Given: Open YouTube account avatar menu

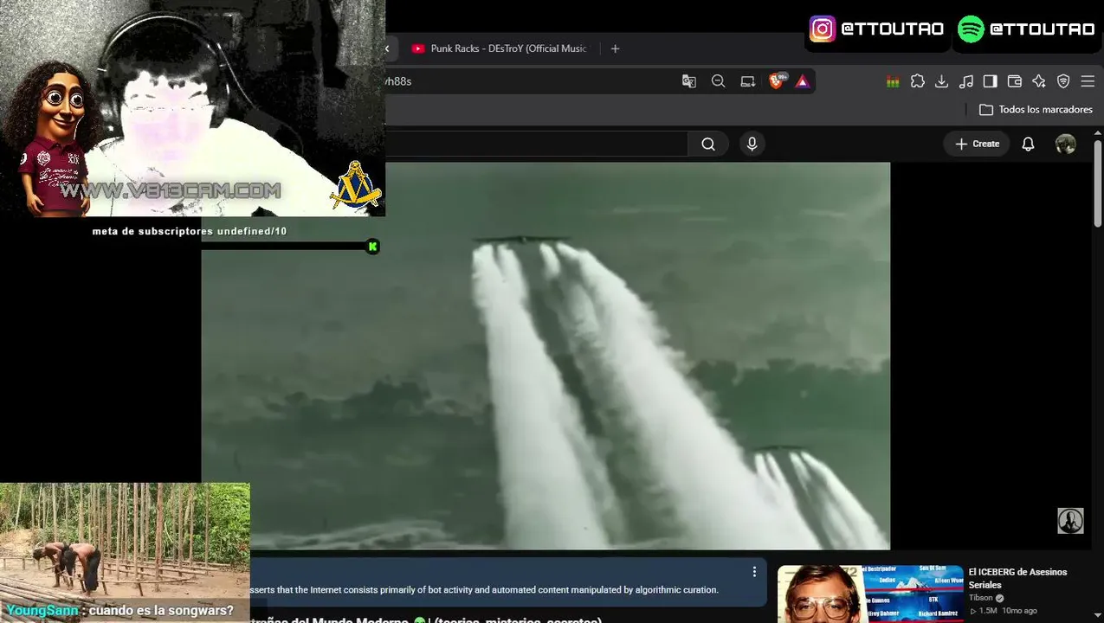Looking at the screenshot, I should pos(1066,145).
